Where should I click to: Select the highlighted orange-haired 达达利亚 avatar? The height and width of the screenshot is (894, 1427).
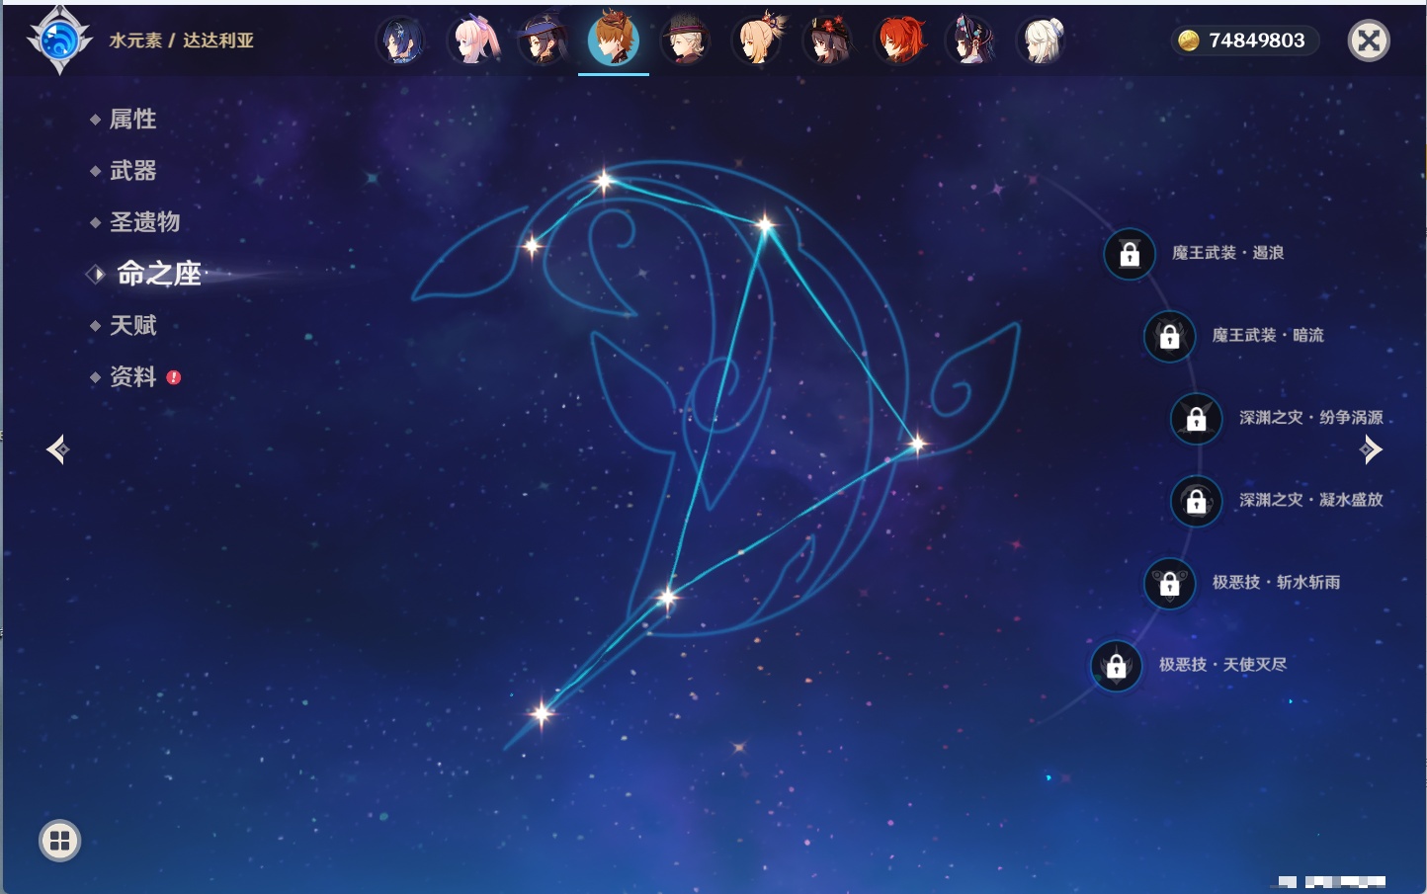(x=614, y=41)
